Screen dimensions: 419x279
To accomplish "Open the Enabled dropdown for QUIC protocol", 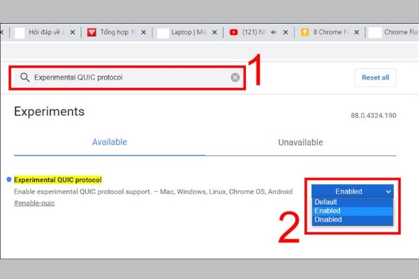I will [x=353, y=190].
